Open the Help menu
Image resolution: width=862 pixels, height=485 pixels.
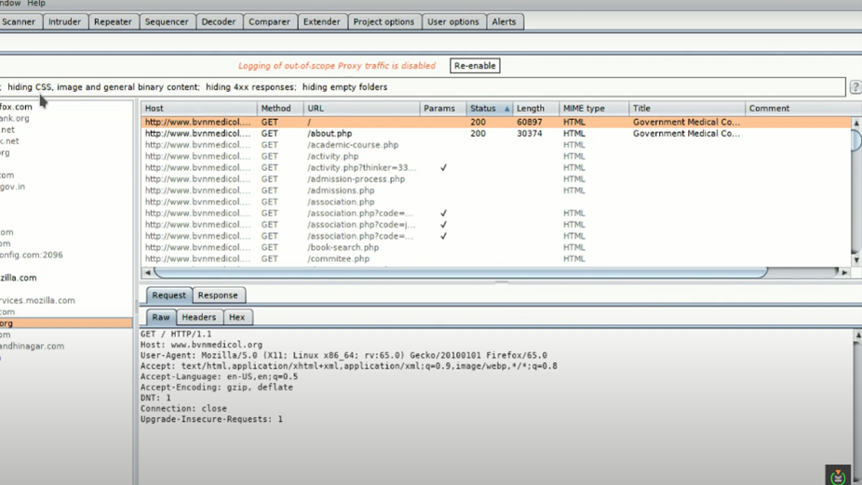[36, 4]
